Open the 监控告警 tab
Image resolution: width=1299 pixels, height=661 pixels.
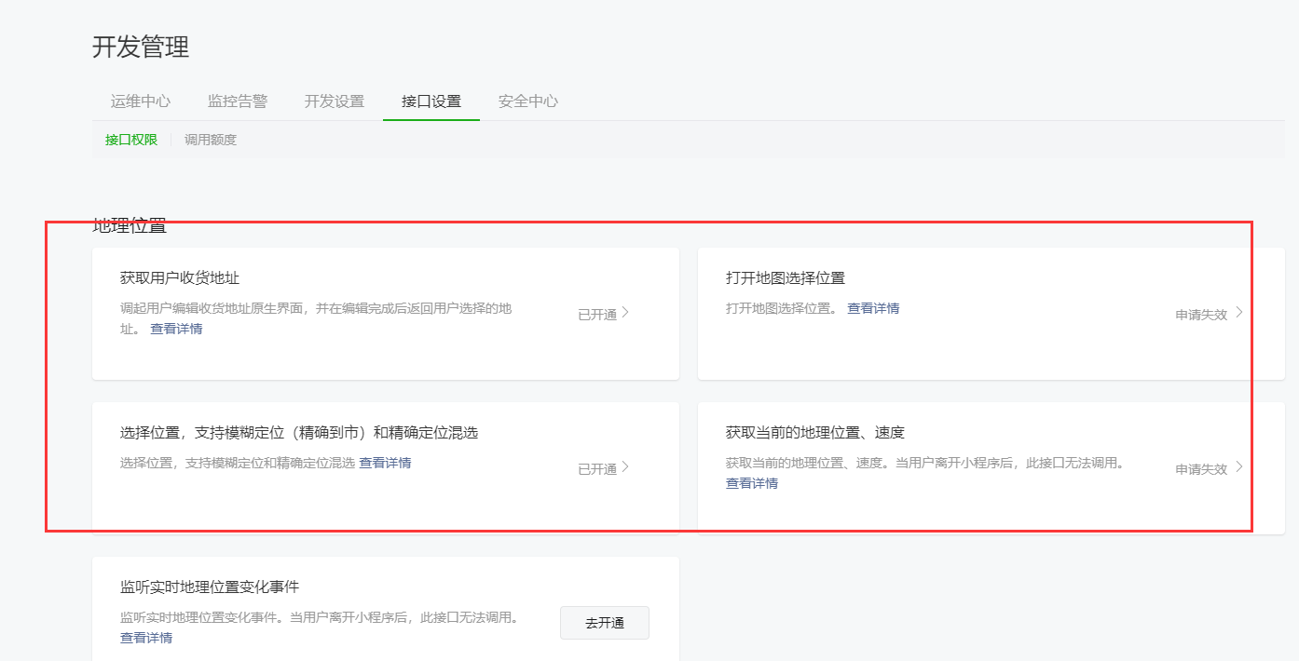239,101
